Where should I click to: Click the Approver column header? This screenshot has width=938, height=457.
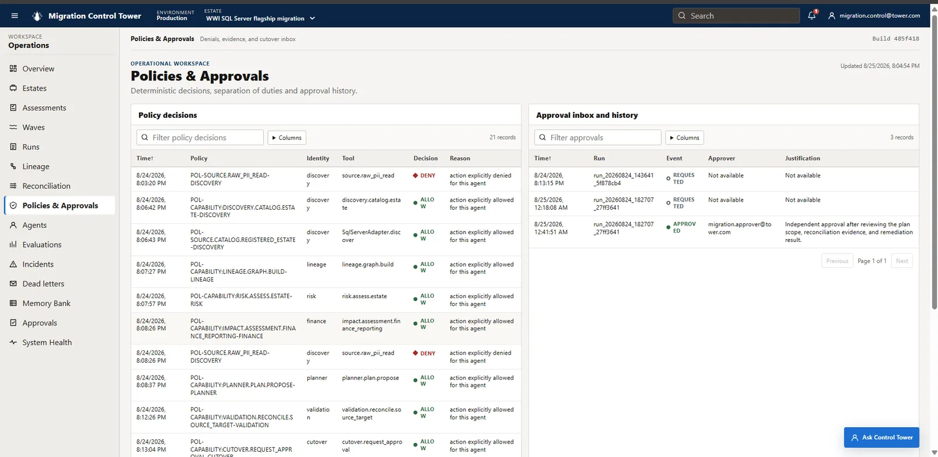tap(722, 158)
